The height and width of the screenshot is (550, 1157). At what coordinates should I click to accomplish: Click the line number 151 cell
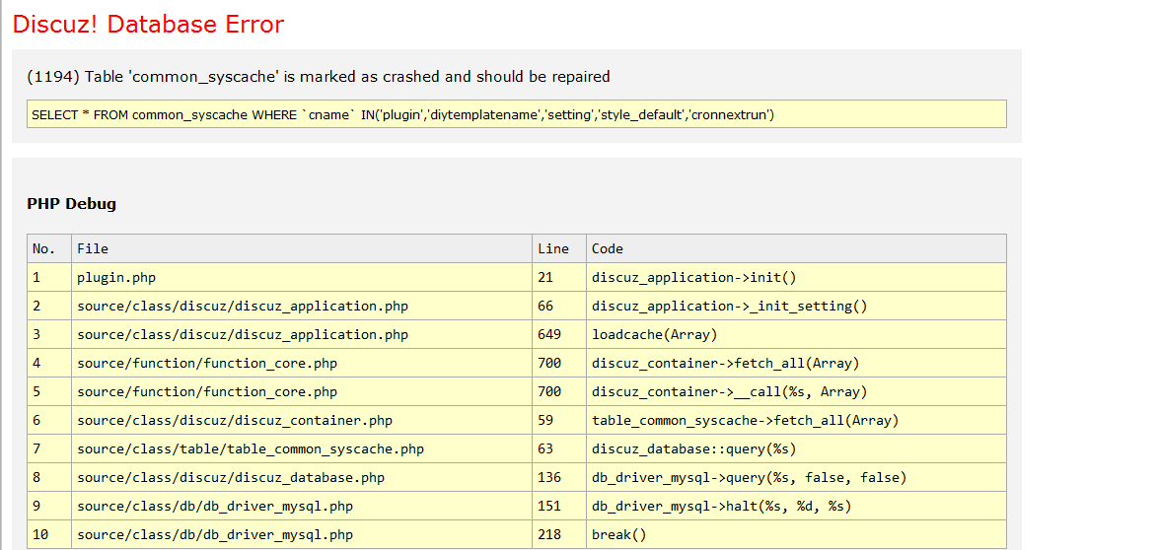coord(559,507)
